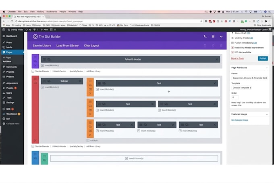Open settings icon of red specialty section
The image size is (274, 183).
point(35,79)
